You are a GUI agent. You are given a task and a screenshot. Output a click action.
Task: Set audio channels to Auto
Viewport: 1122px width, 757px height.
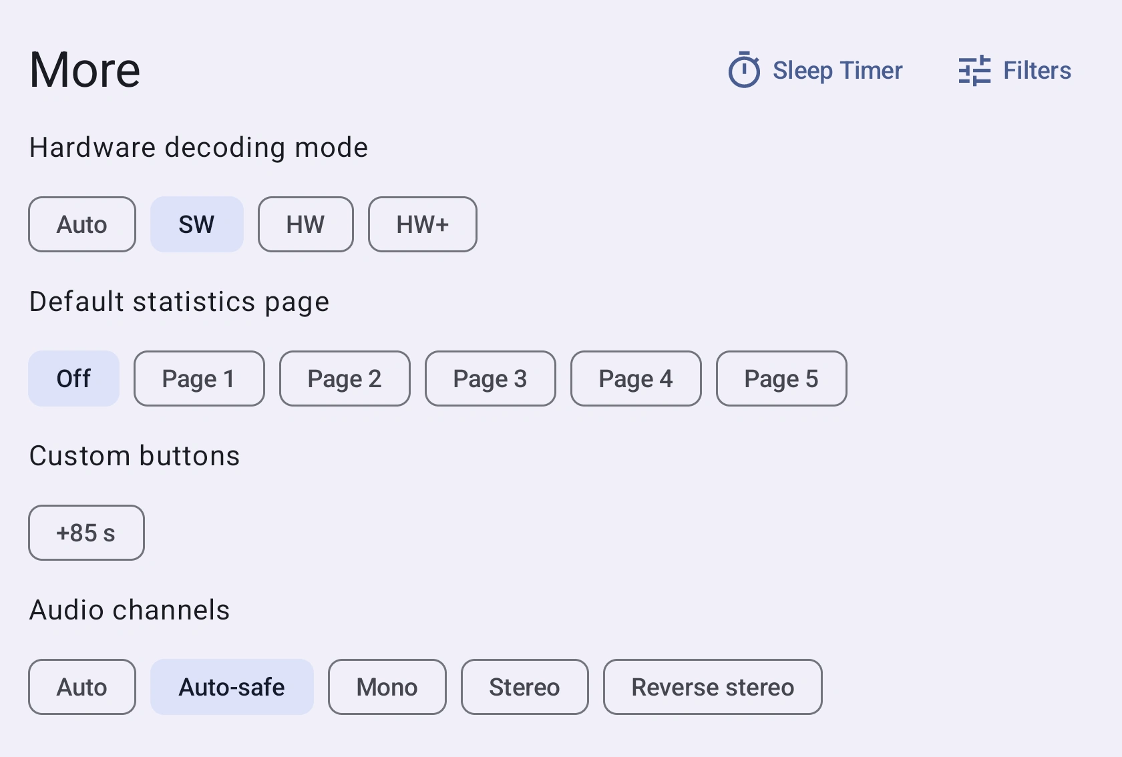82,687
